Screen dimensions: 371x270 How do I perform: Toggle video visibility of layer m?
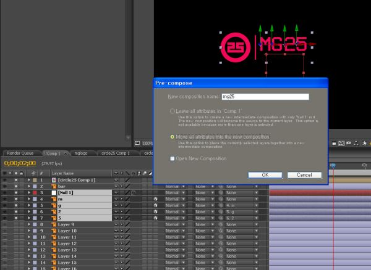point(5,199)
